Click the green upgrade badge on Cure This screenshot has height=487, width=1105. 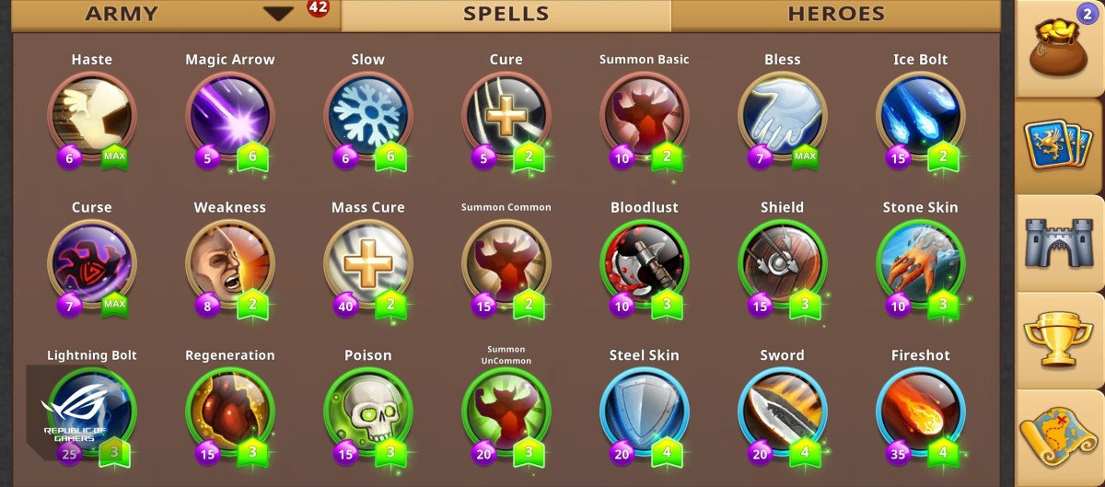pos(529,157)
